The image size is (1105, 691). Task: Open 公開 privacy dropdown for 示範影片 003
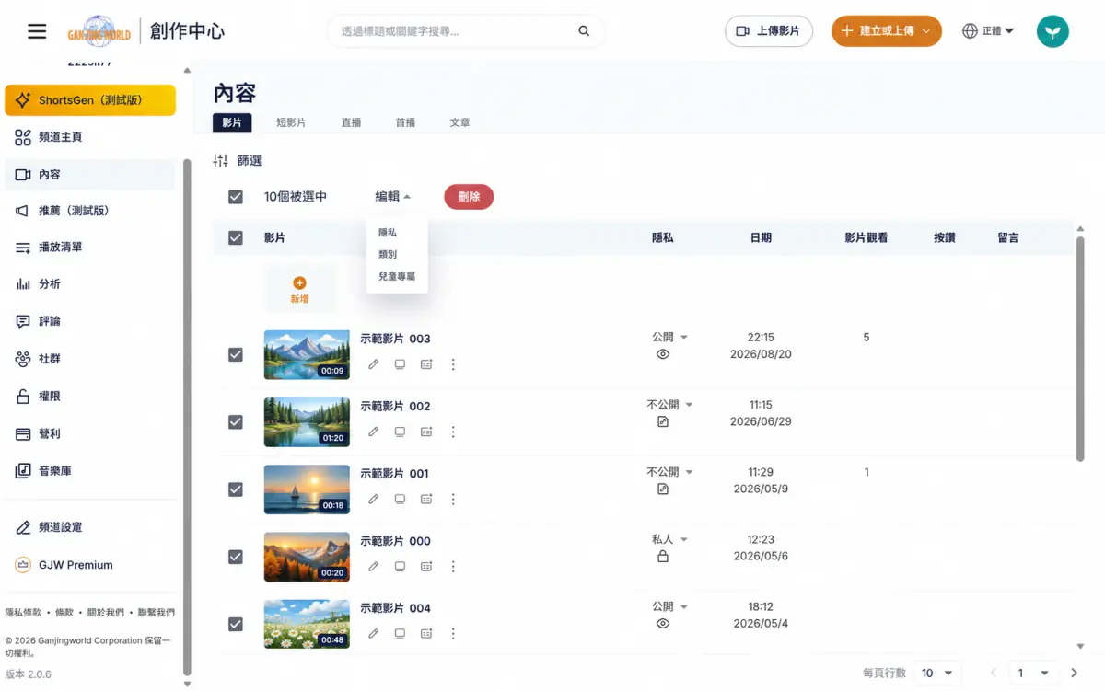(670, 337)
